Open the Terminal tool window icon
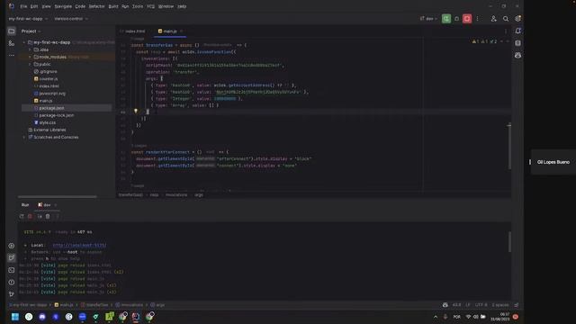The image size is (576, 324). point(12,270)
